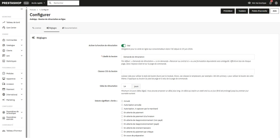Expand the Catalogue submenu chevron
This screenshot has height=138, width=280.
coord(22,45)
